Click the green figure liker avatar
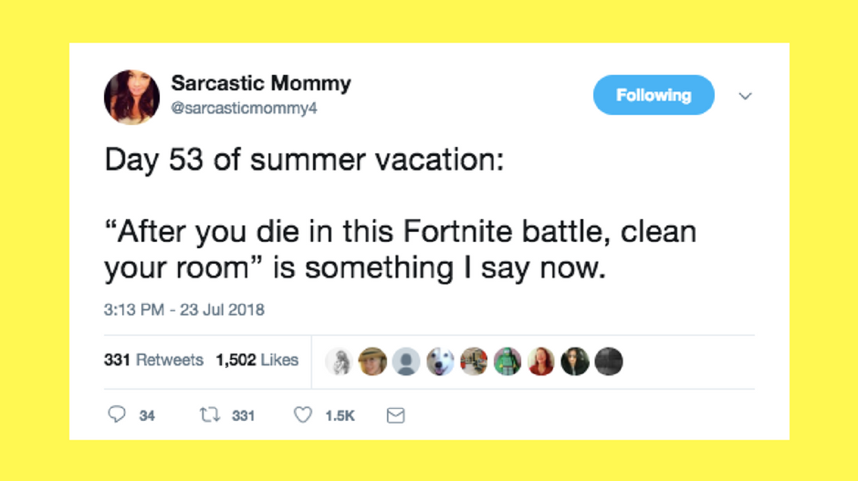This screenshot has width=858, height=481. pos(508,361)
